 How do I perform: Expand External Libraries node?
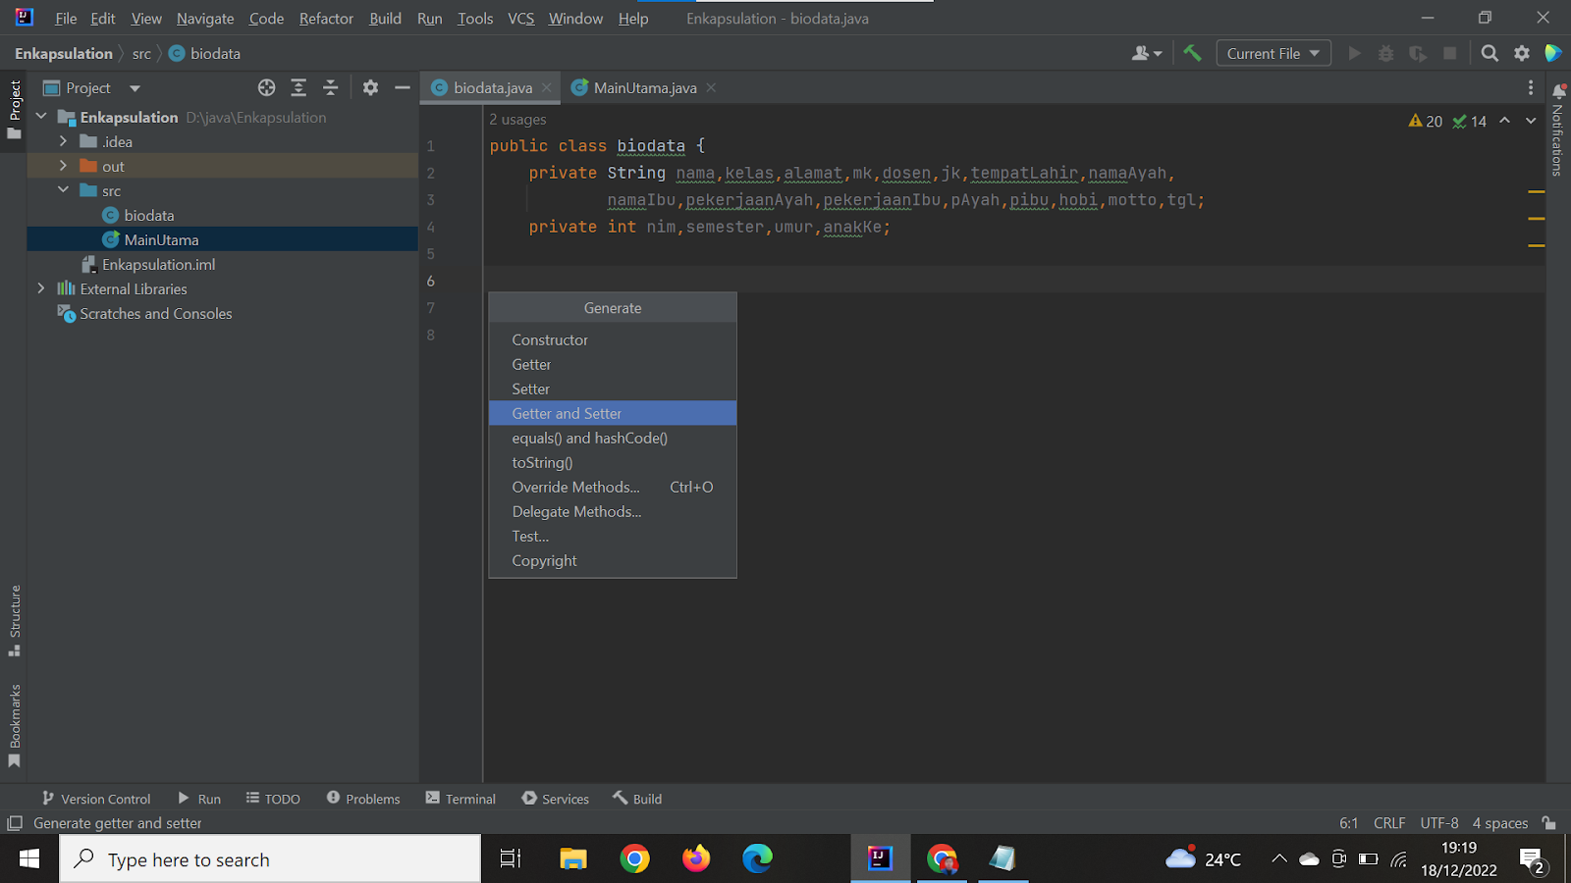[41, 288]
